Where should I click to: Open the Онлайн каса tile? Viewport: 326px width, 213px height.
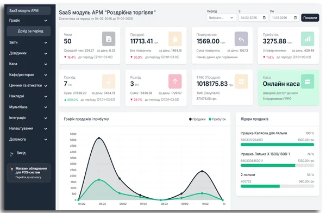[x=289, y=88]
